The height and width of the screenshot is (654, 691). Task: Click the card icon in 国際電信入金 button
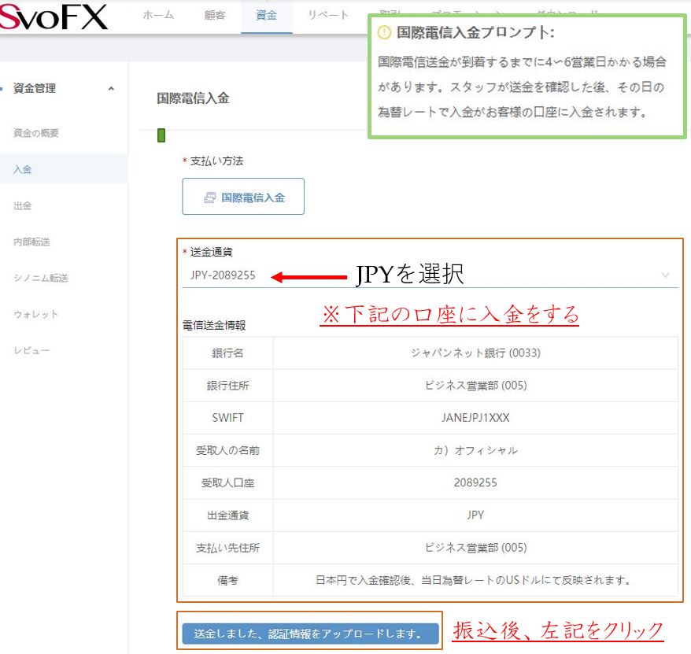(209, 198)
